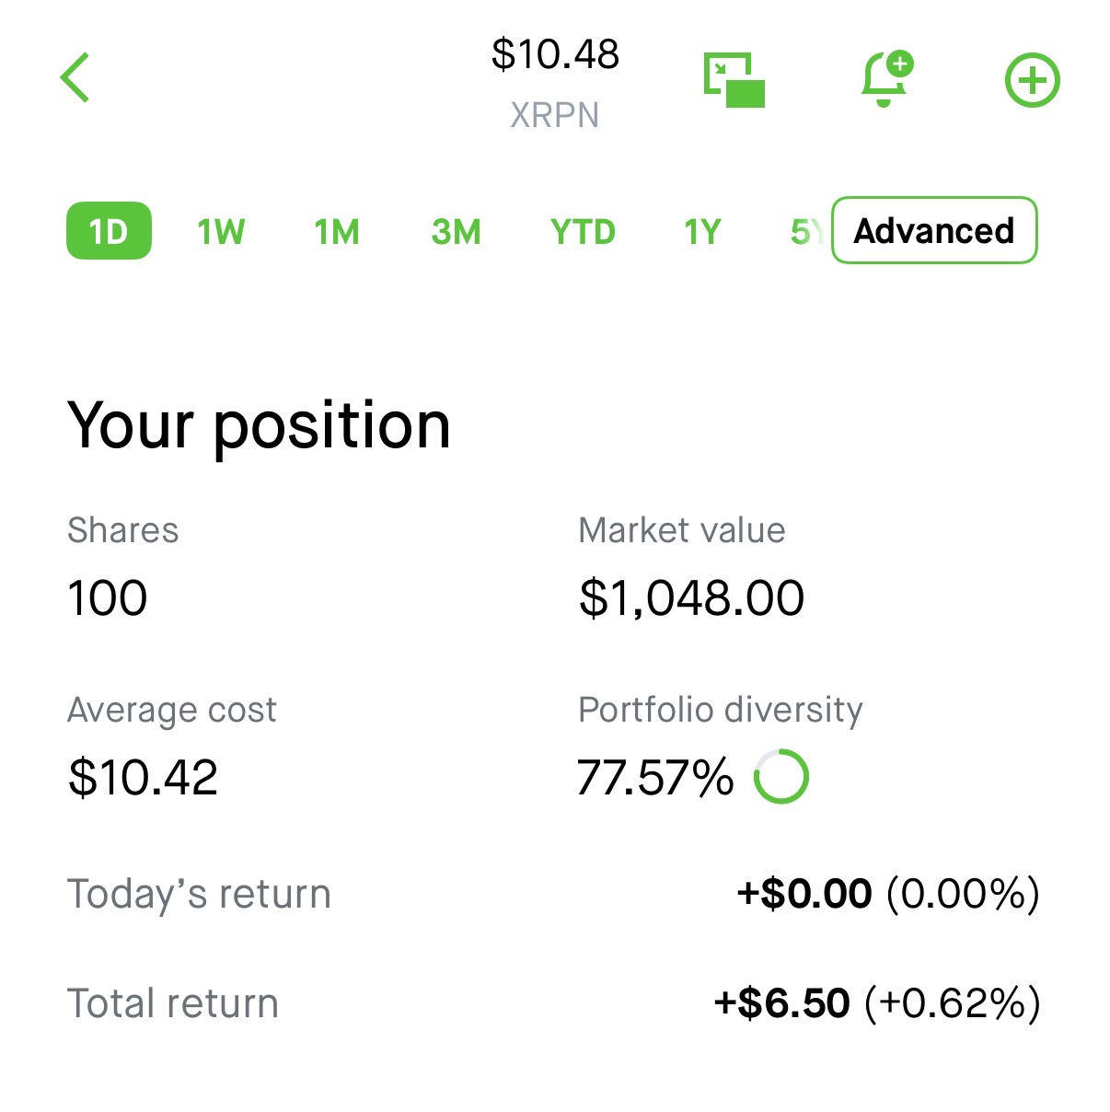The width and height of the screenshot is (1110, 1112).
Task: Open the picture-in-picture chart icon
Action: pos(734,79)
